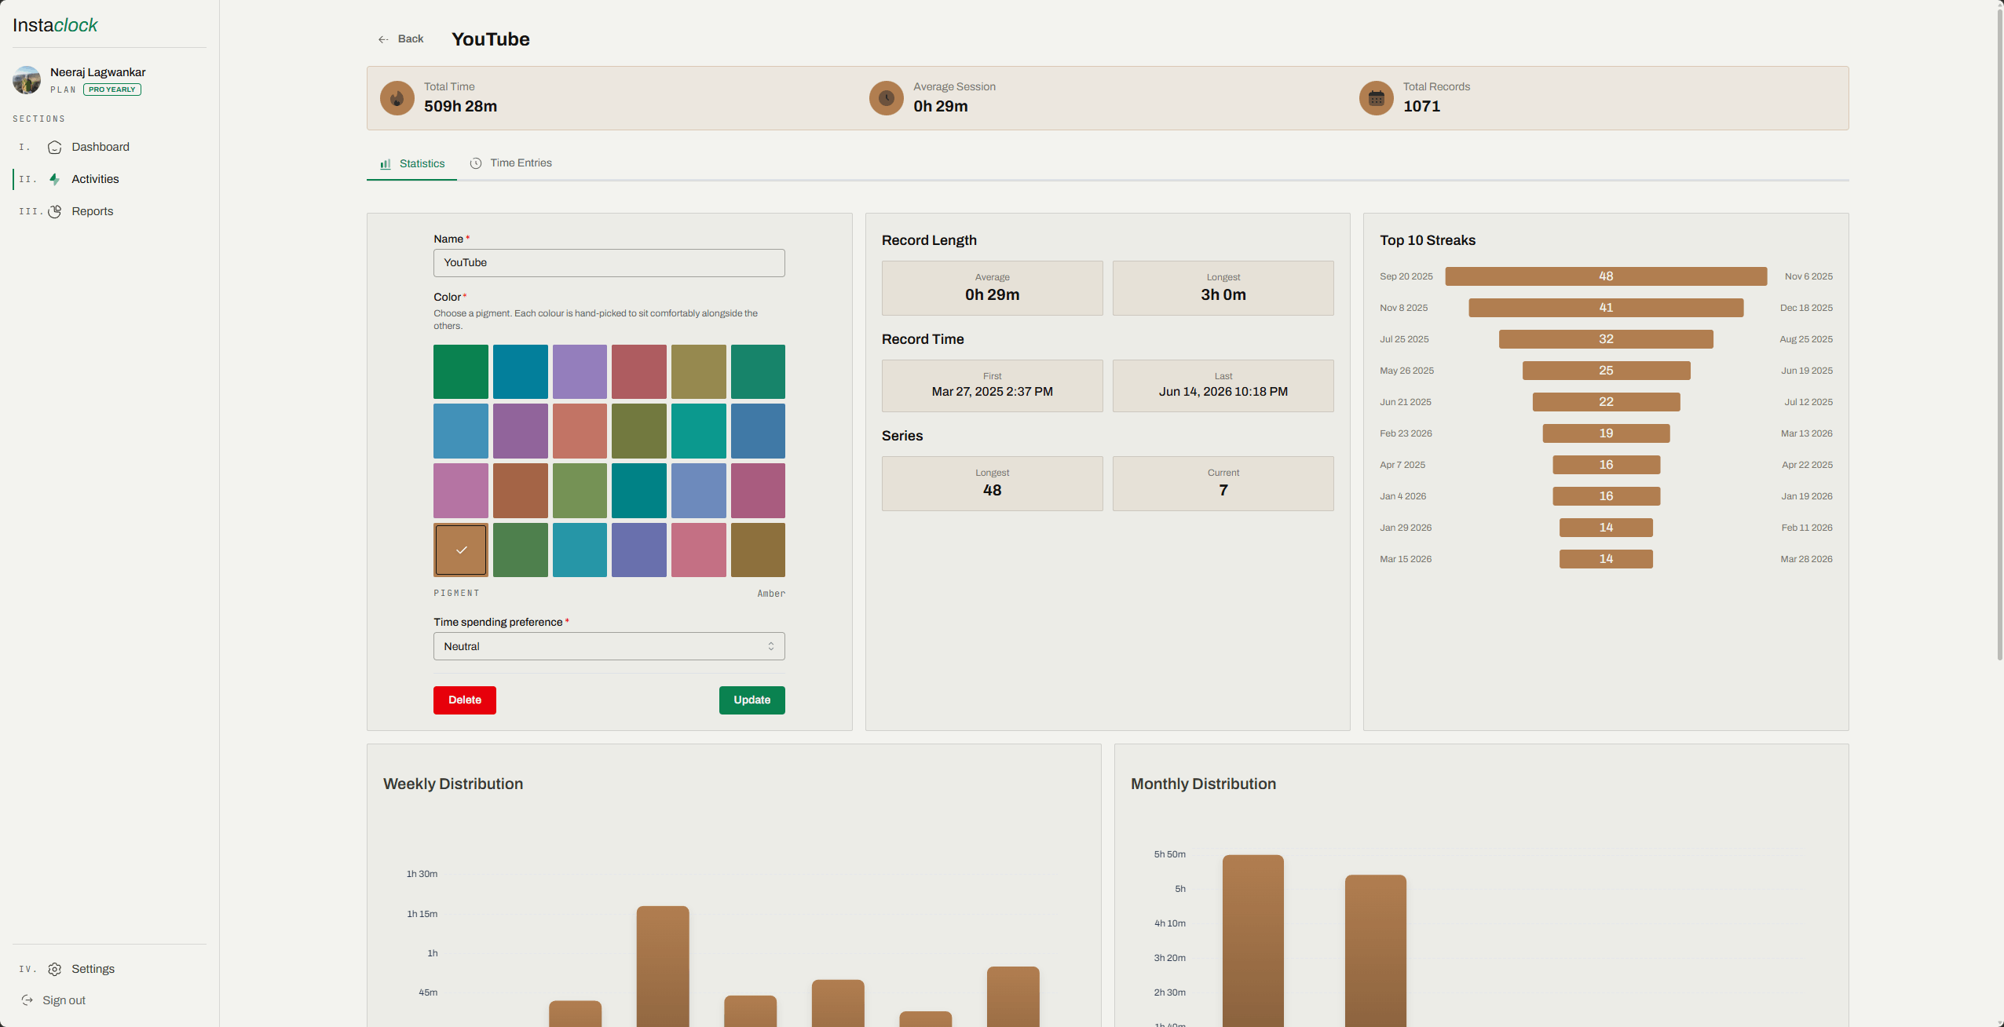Pick the sky blue swatch starting second row
The image size is (2004, 1027).
[x=461, y=431]
